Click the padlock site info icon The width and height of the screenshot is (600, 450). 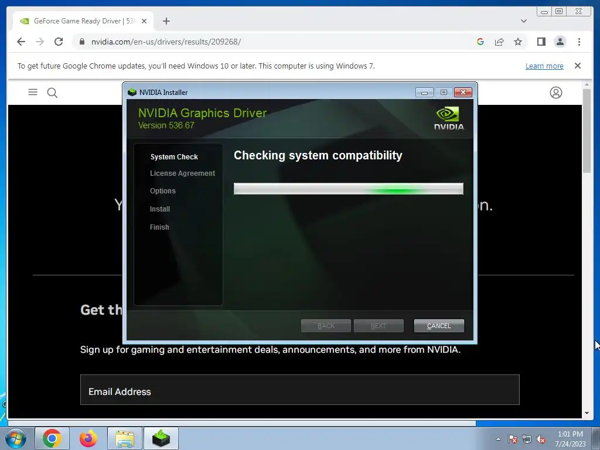coord(82,42)
